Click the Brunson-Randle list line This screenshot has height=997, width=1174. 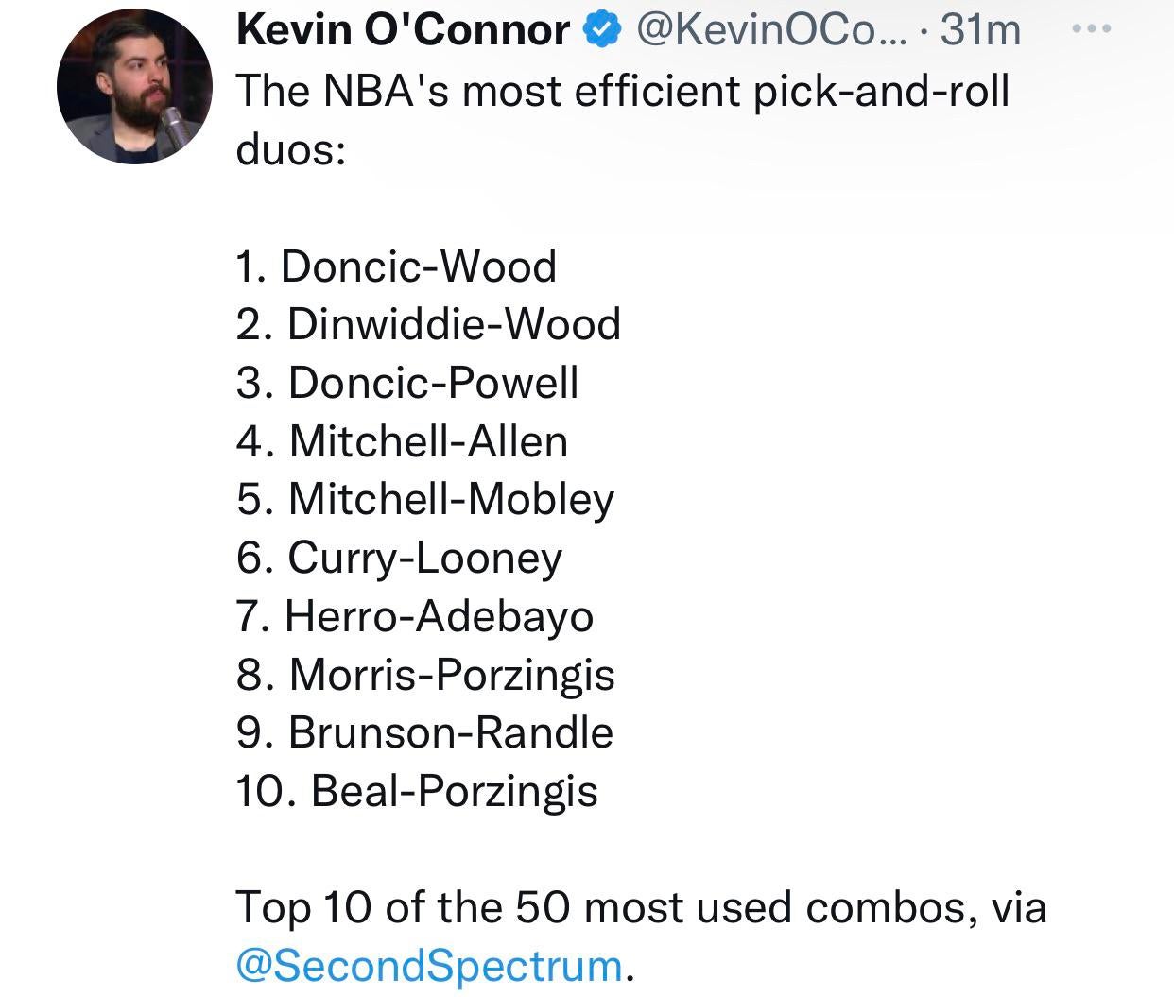click(424, 732)
